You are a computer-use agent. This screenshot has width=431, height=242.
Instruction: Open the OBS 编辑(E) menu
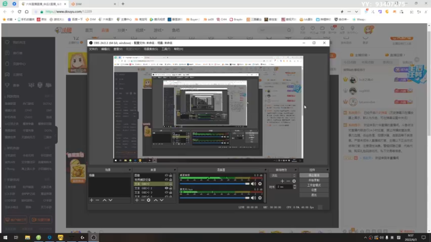[105, 49]
